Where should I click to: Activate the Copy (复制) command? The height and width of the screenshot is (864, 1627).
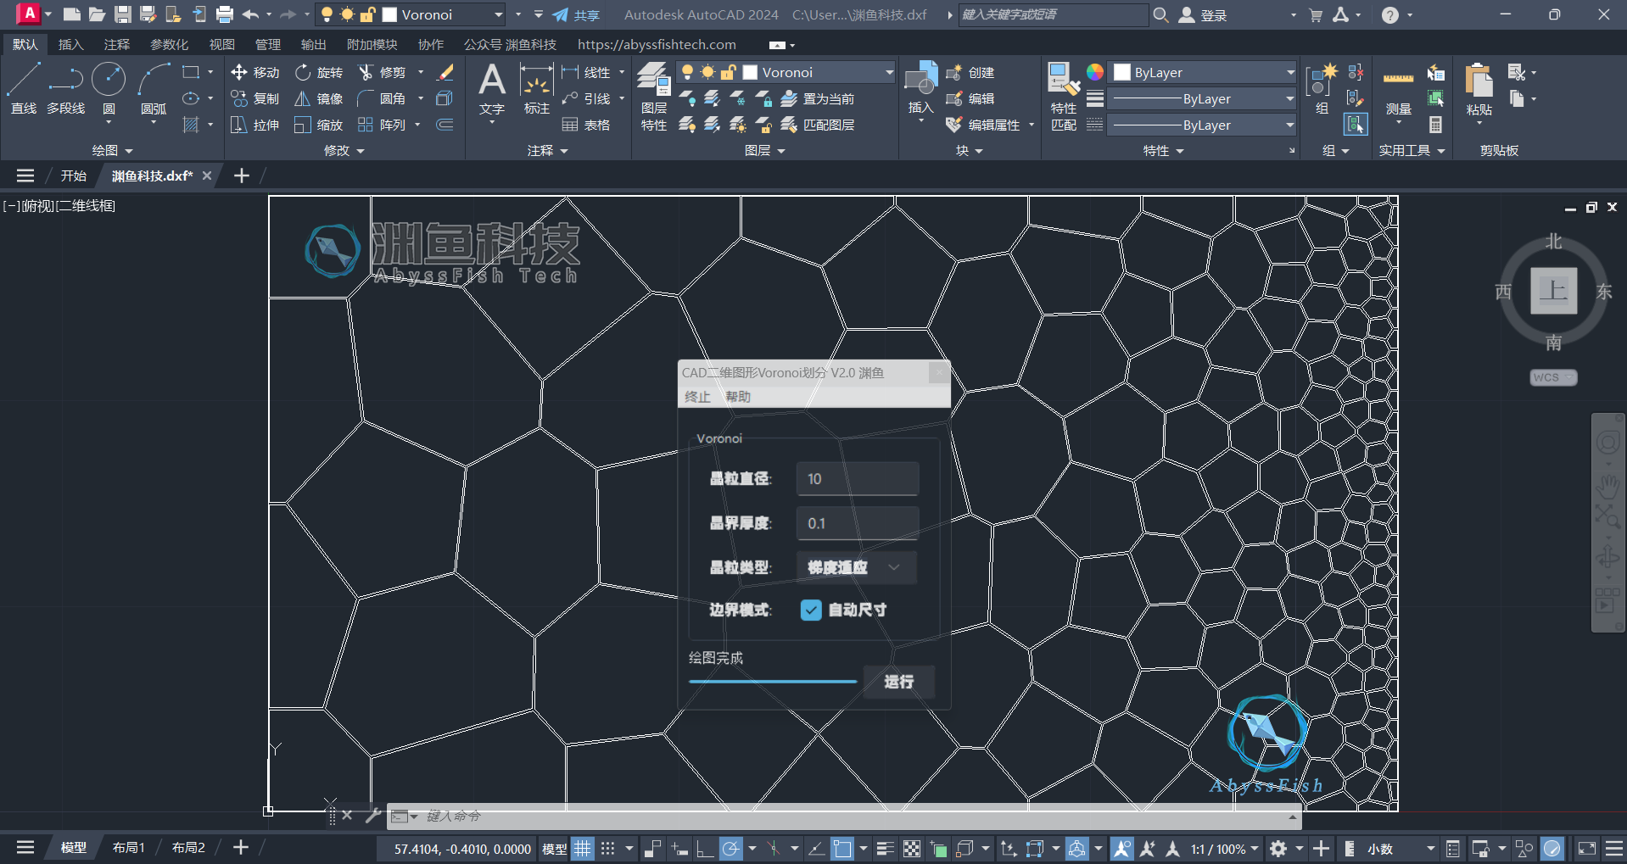click(255, 99)
